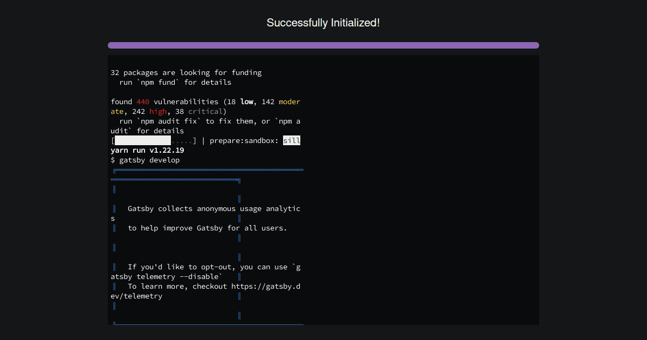Click the "to help improve Gatsby" text line

(x=207, y=228)
